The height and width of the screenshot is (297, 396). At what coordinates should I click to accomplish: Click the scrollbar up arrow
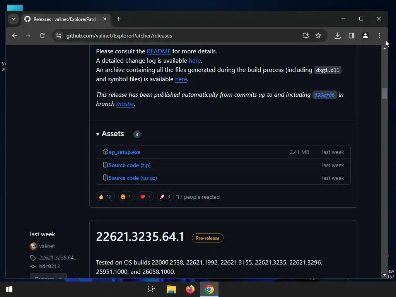tap(384, 48)
